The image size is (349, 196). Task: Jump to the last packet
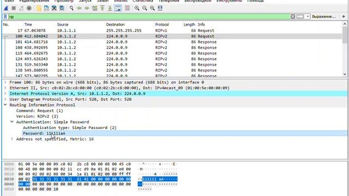tap(110, 8)
